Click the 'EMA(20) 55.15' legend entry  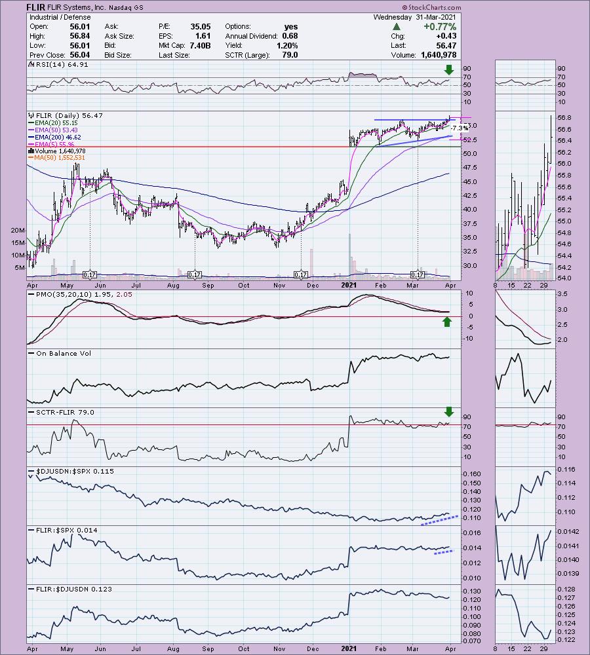pos(56,123)
